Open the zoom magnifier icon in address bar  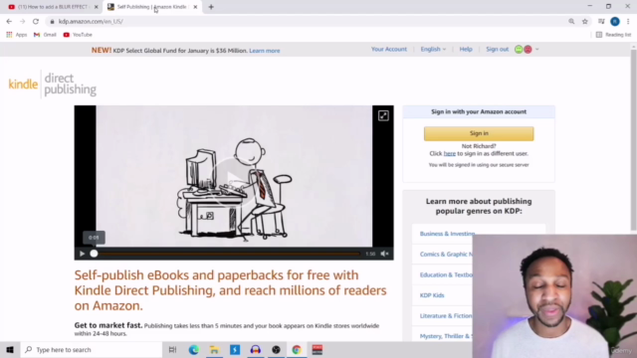pos(571,22)
